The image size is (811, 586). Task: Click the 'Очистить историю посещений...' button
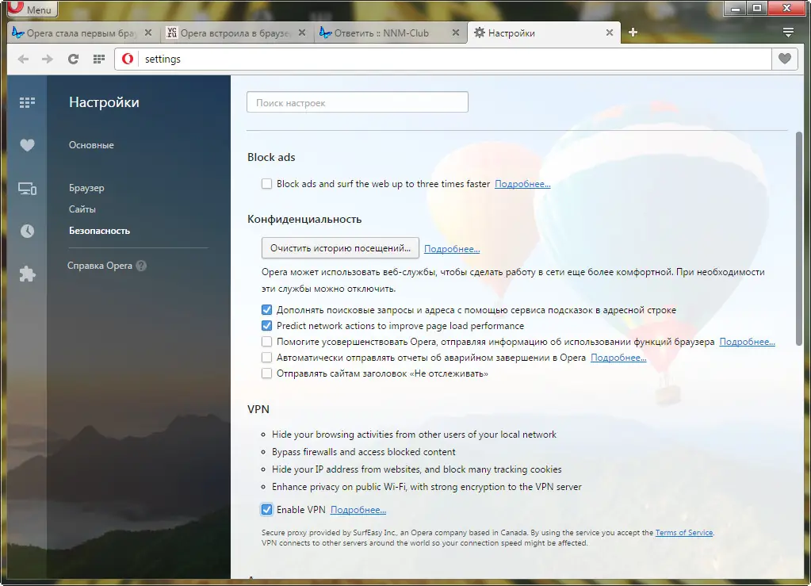click(x=340, y=248)
